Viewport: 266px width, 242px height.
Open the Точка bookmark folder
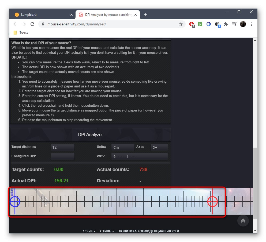(x=21, y=33)
